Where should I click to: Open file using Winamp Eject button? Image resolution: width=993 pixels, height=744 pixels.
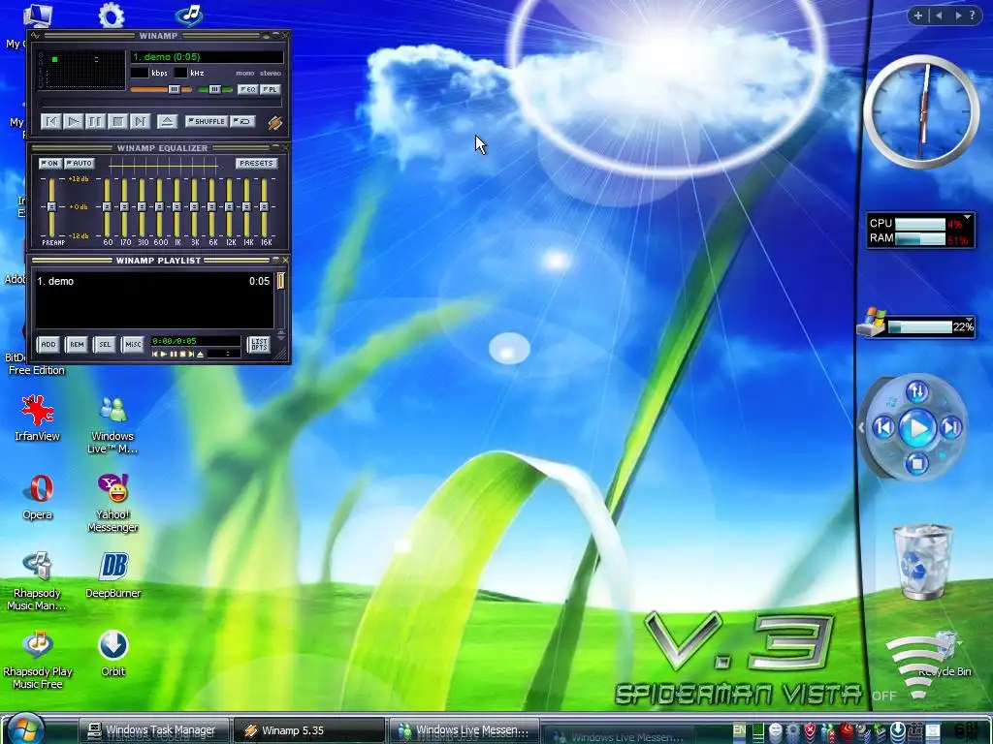click(x=167, y=121)
